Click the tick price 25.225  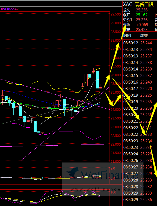[x=146, y=95]
